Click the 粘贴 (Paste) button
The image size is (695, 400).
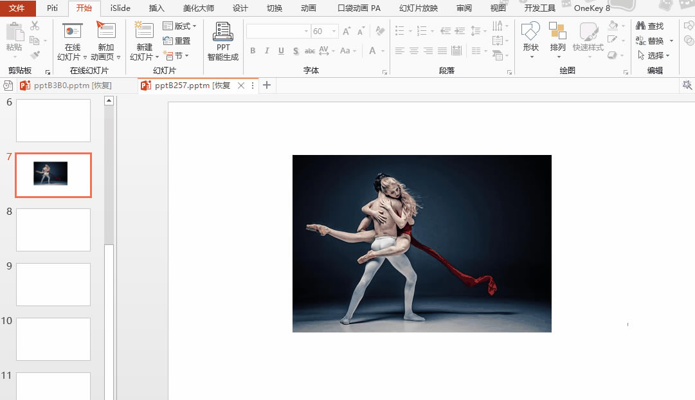click(x=14, y=39)
